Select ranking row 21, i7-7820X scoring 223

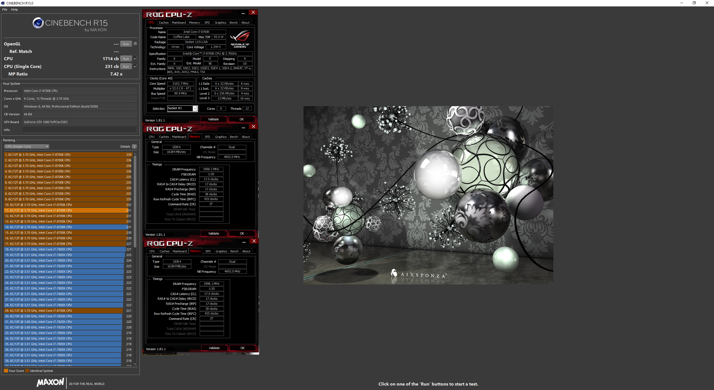click(x=68, y=266)
